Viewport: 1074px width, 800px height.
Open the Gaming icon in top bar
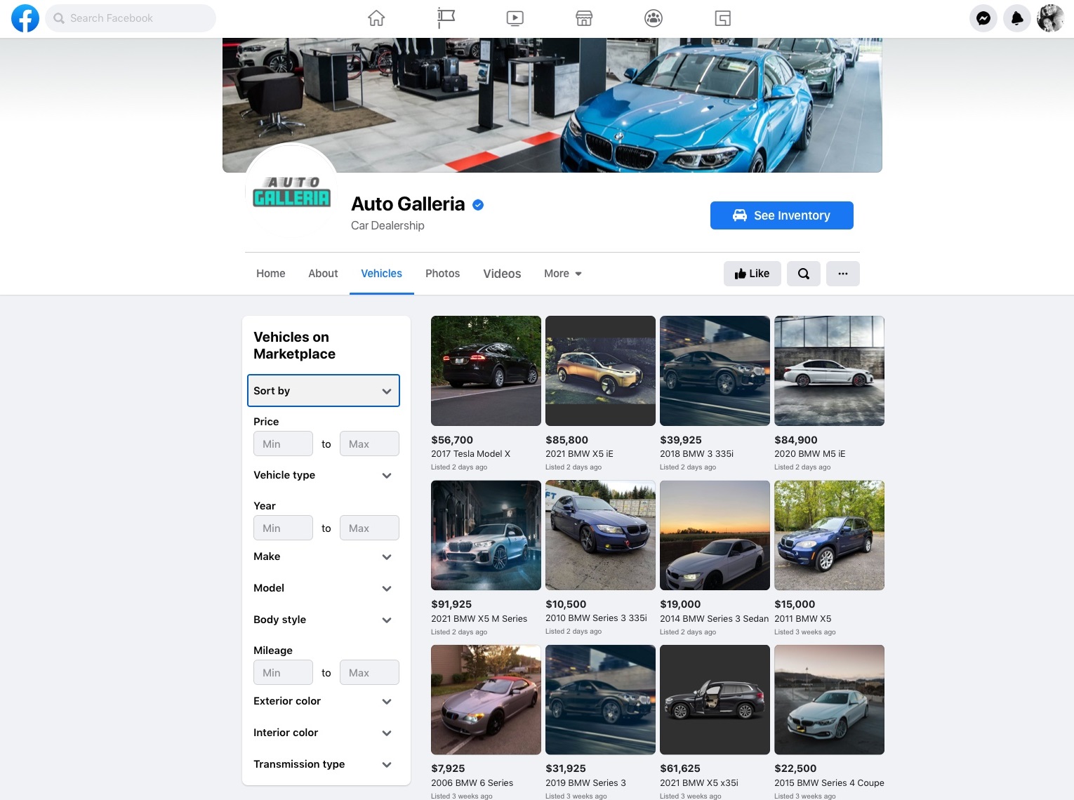[x=723, y=18]
